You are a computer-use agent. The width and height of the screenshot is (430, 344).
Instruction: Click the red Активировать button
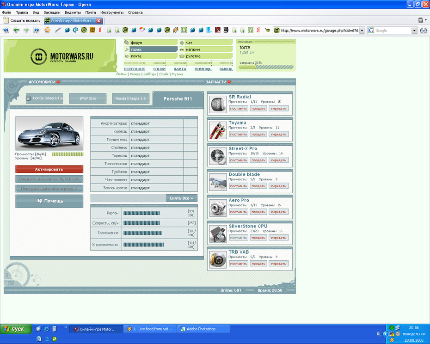click(x=49, y=169)
